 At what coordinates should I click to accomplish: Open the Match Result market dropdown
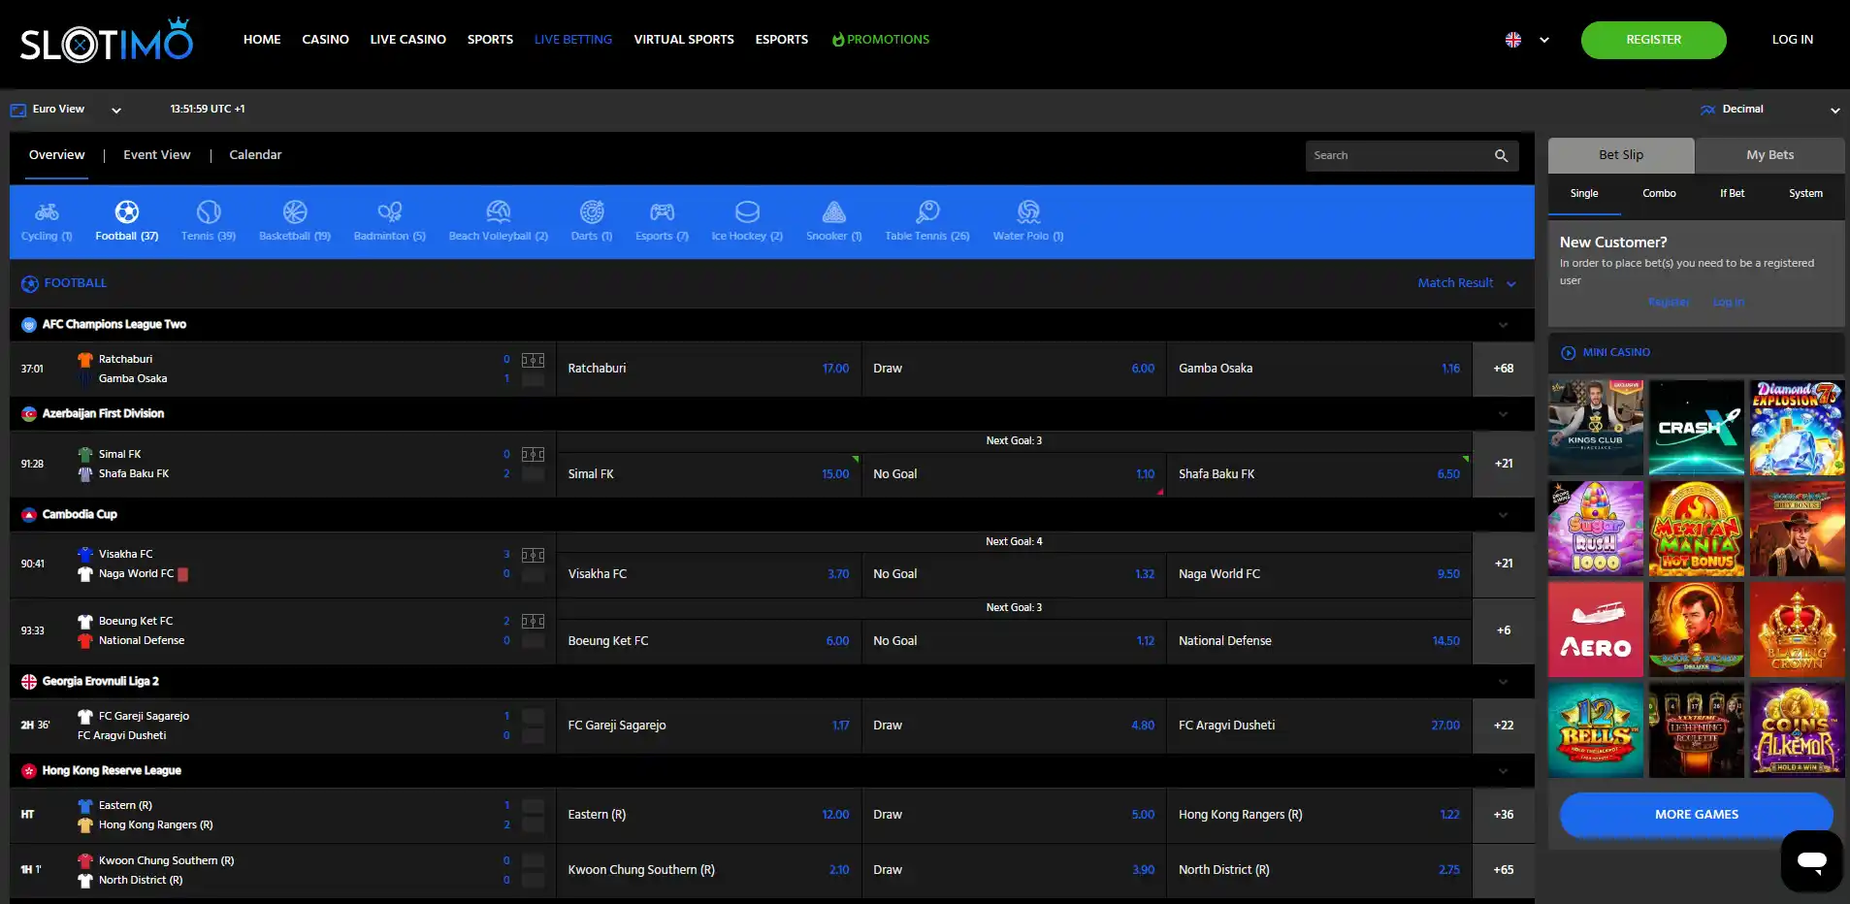(1466, 283)
